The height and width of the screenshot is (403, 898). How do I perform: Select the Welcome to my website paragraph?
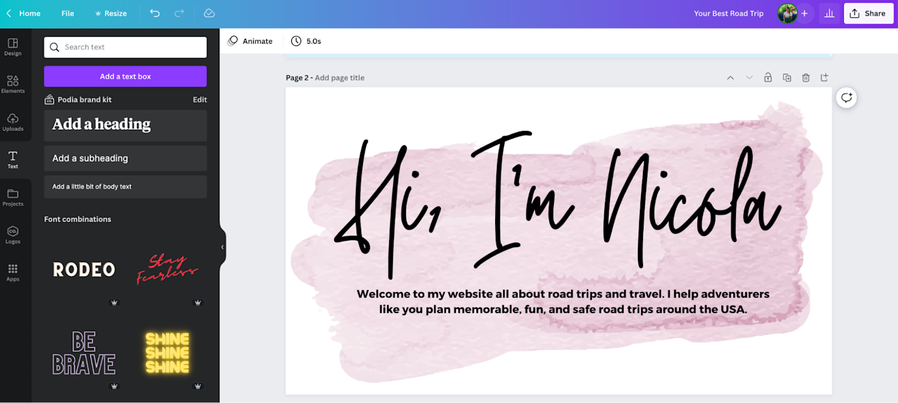pos(562,301)
